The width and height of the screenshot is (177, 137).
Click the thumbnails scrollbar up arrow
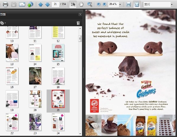(x=80, y=28)
